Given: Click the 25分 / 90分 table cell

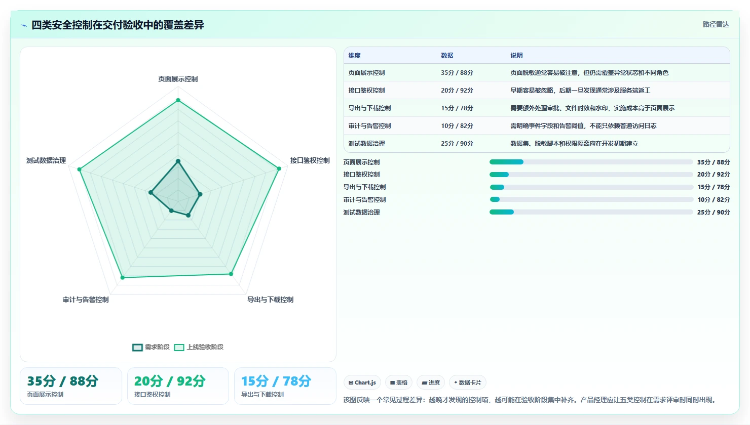Looking at the screenshot, I should click(457, 144).
